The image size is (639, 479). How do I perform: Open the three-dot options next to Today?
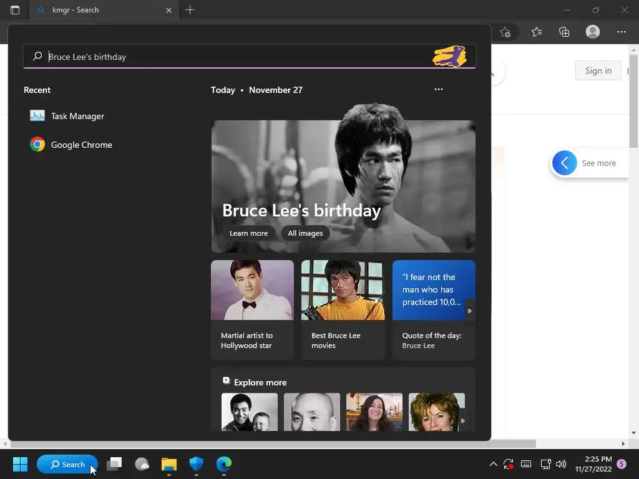click(x=439, y=89)
